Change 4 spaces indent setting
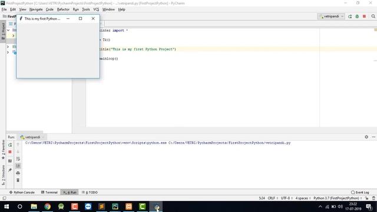Screen dimensions: 377x212 [303, 198]
